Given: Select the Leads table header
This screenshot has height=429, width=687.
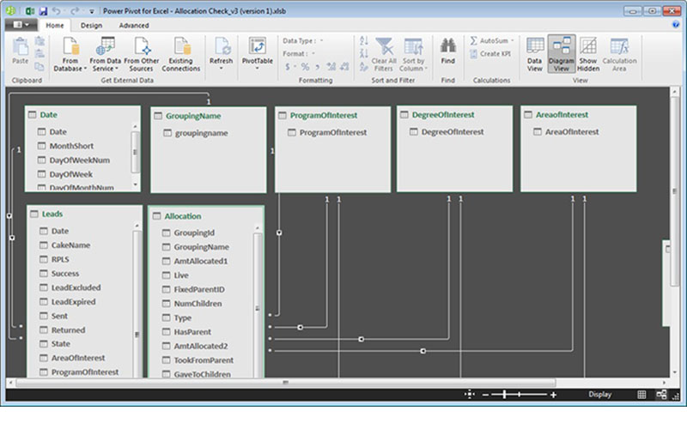Looking at the screenshot, I should tap(84, 214).
